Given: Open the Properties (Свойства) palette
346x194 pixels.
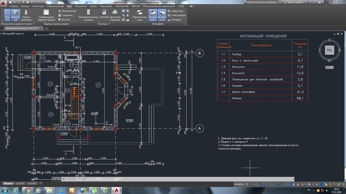Looking at the screenshot, I should pyautogui.click(x=104, y=15).
